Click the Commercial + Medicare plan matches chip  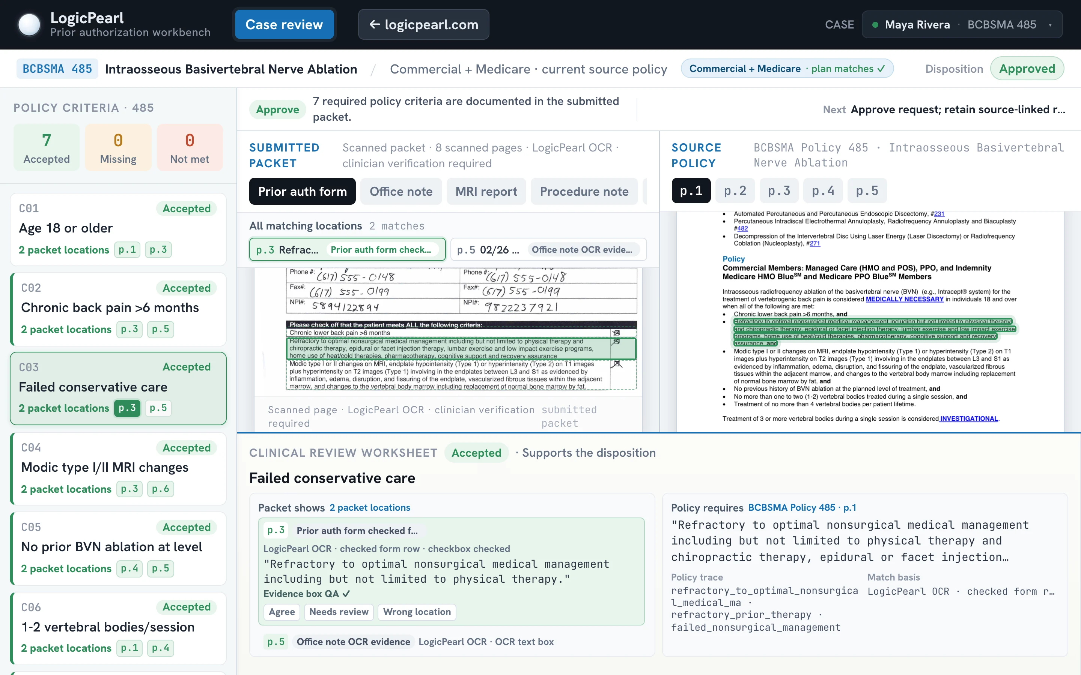point(787,68)
